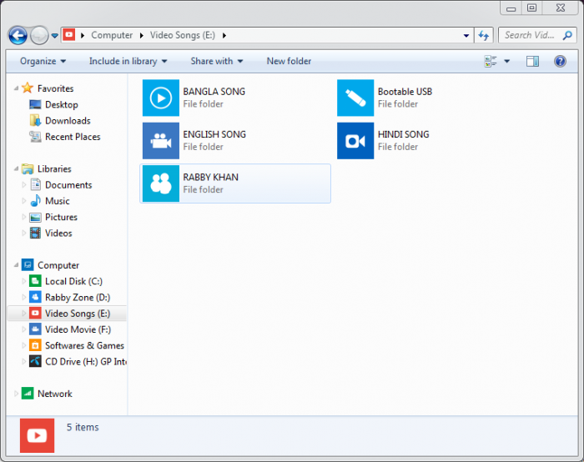
Task: Expand the Network tree node
Action: click(16, 394)
